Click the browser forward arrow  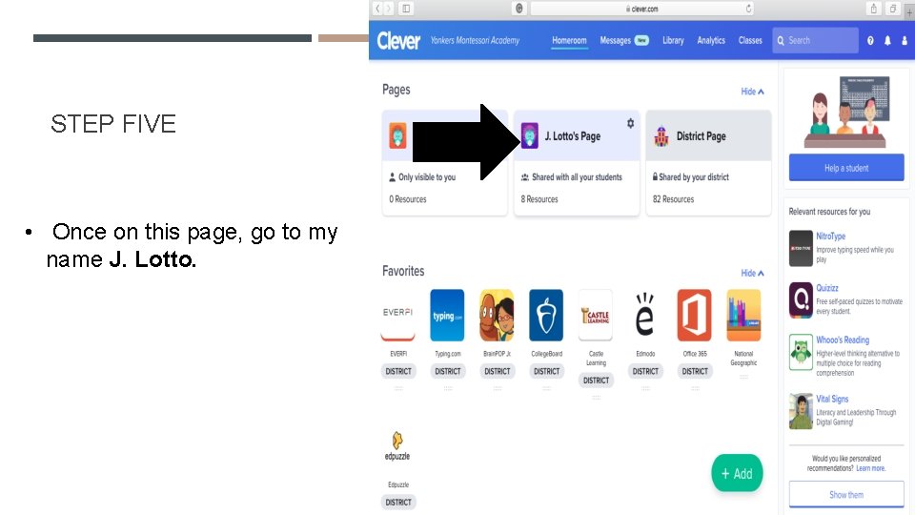coord(388,9)
